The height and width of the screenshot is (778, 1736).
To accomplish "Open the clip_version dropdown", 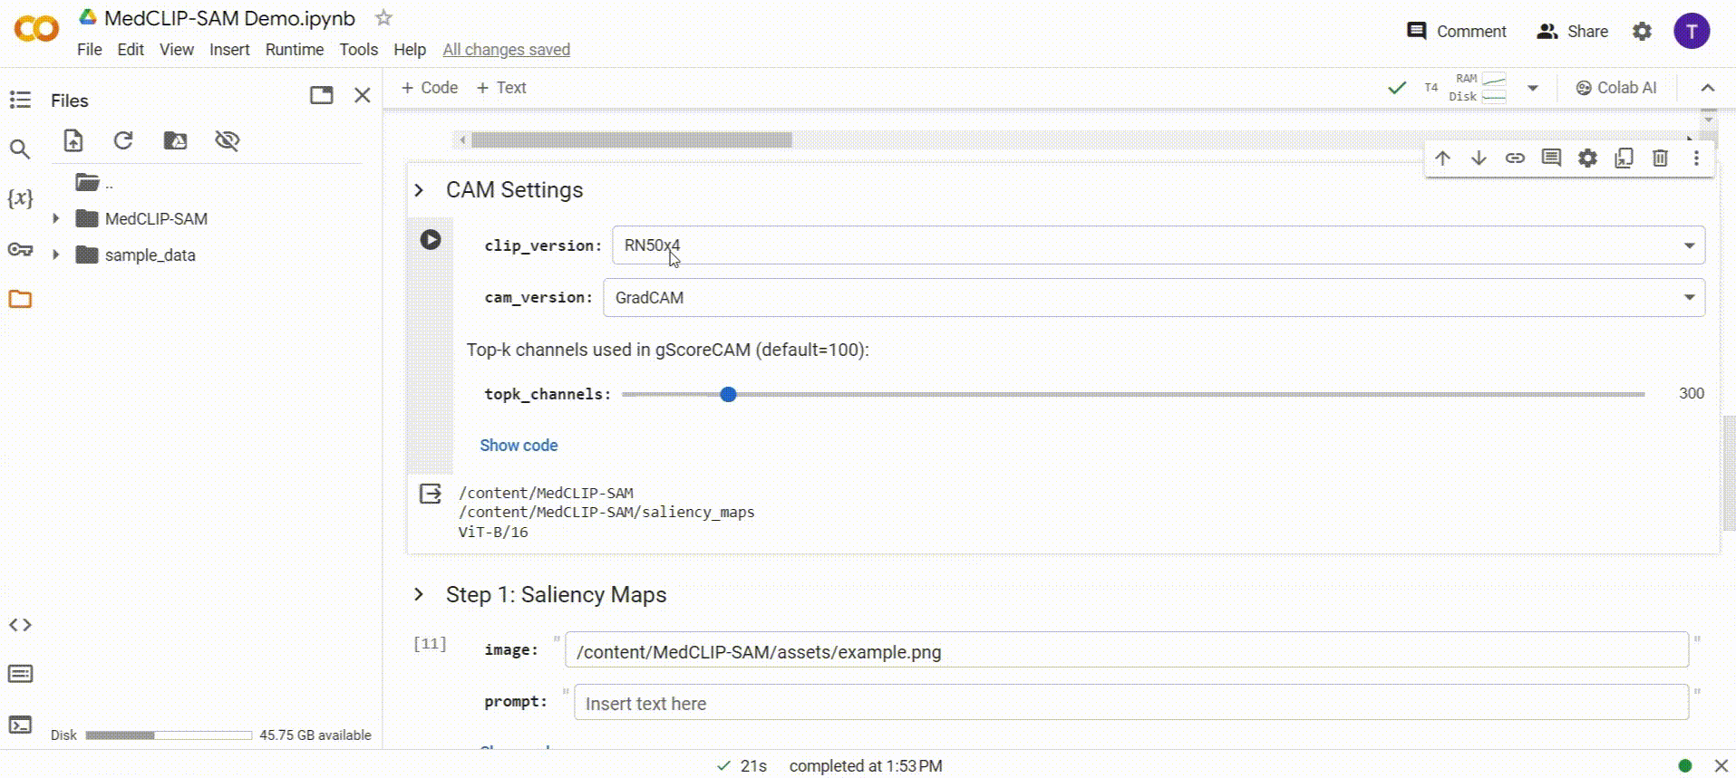I will click(x=1159, y=245).
